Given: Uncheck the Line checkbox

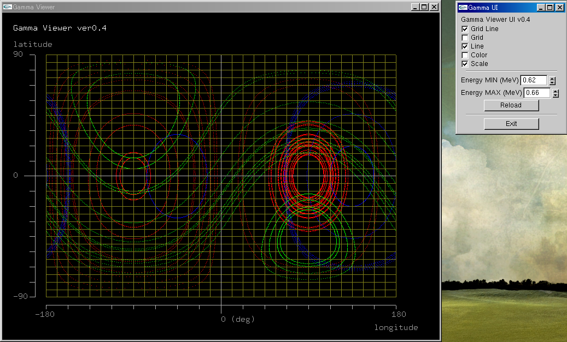Looking at the screenshot, I should [x=465, y=46].
